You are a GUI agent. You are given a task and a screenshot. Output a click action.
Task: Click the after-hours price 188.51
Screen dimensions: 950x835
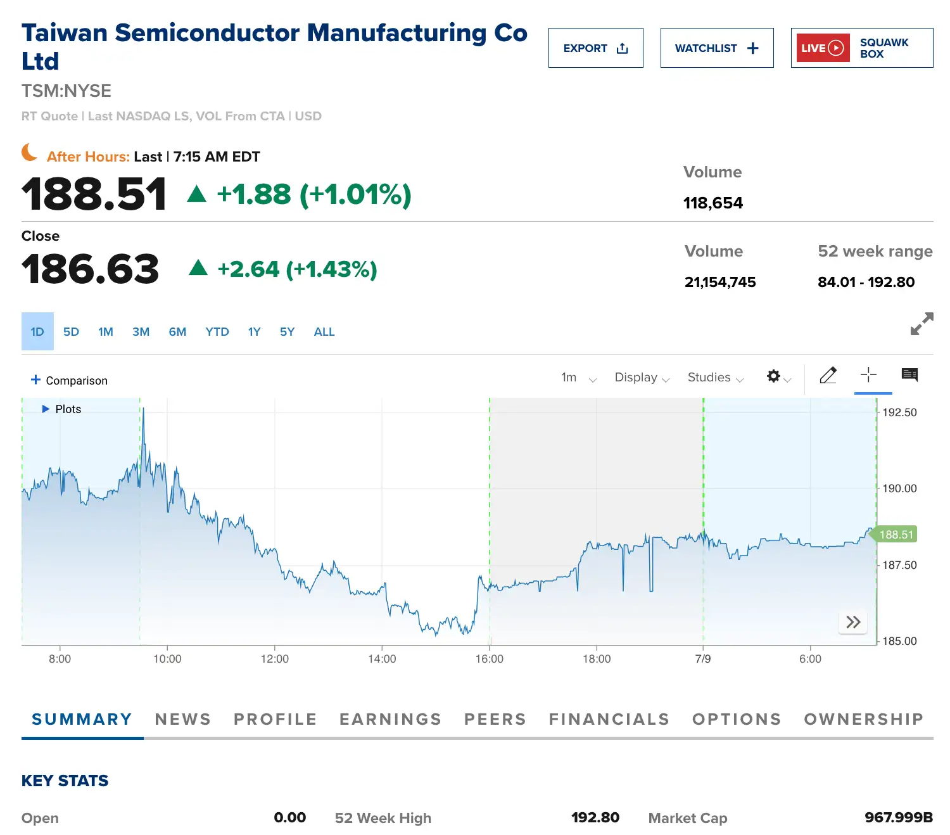tap(94, 194)
